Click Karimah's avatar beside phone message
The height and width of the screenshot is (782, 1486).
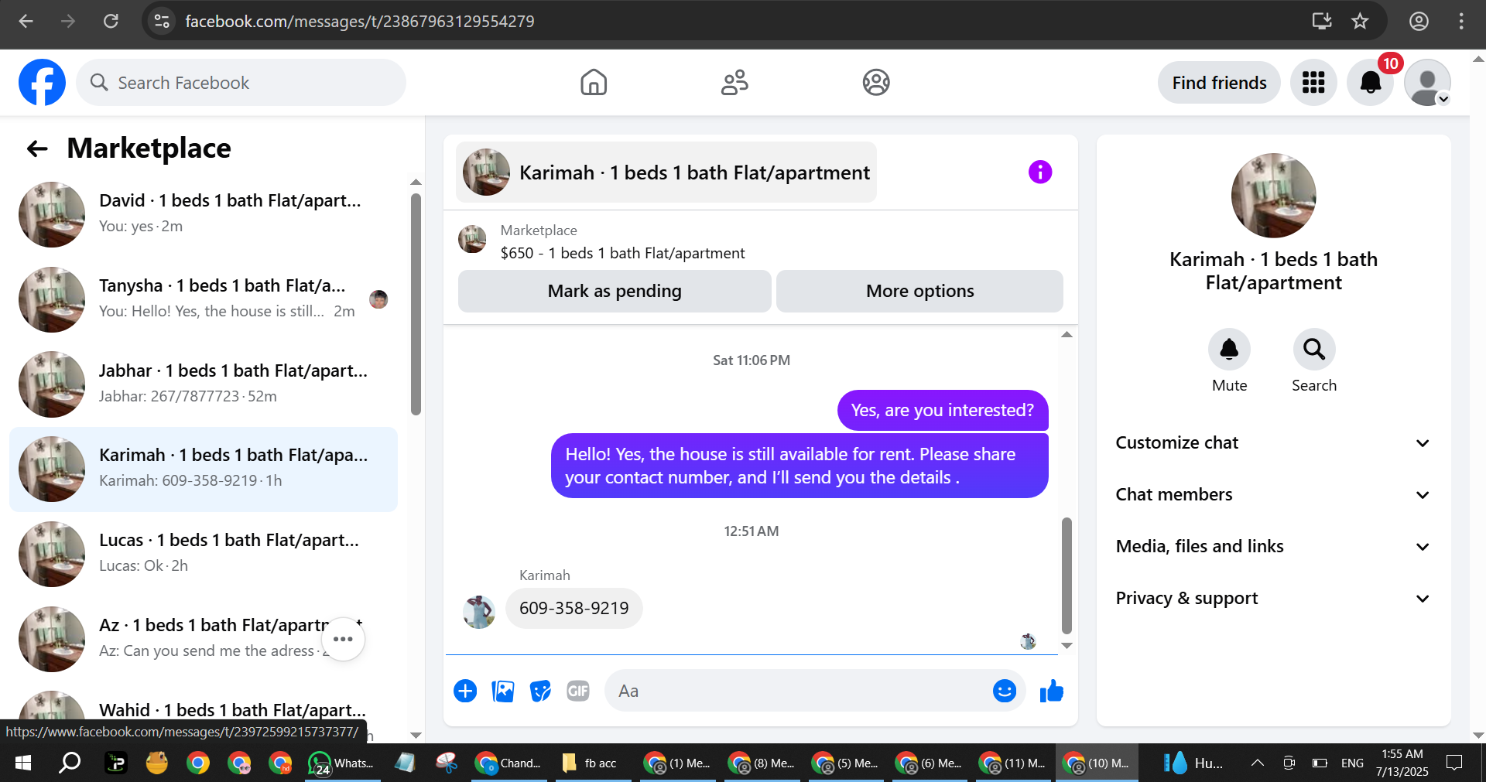(479, 611)
